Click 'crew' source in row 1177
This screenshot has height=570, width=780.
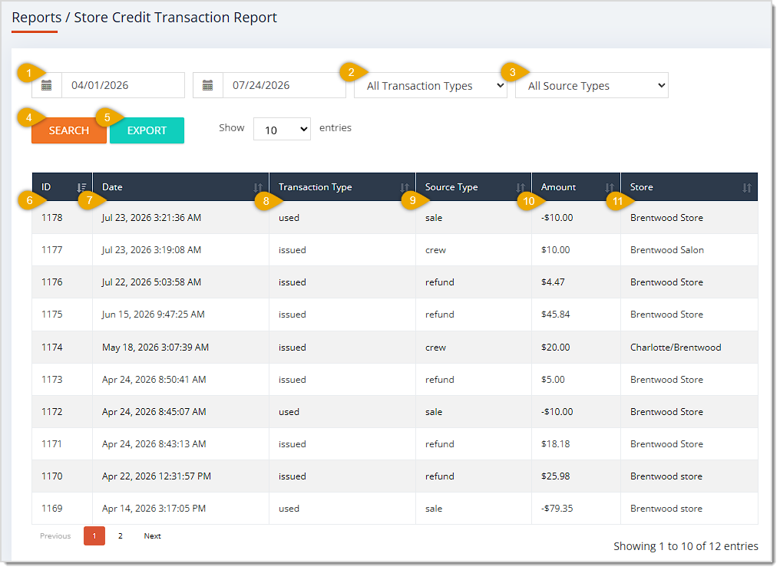tap(436, 250)
